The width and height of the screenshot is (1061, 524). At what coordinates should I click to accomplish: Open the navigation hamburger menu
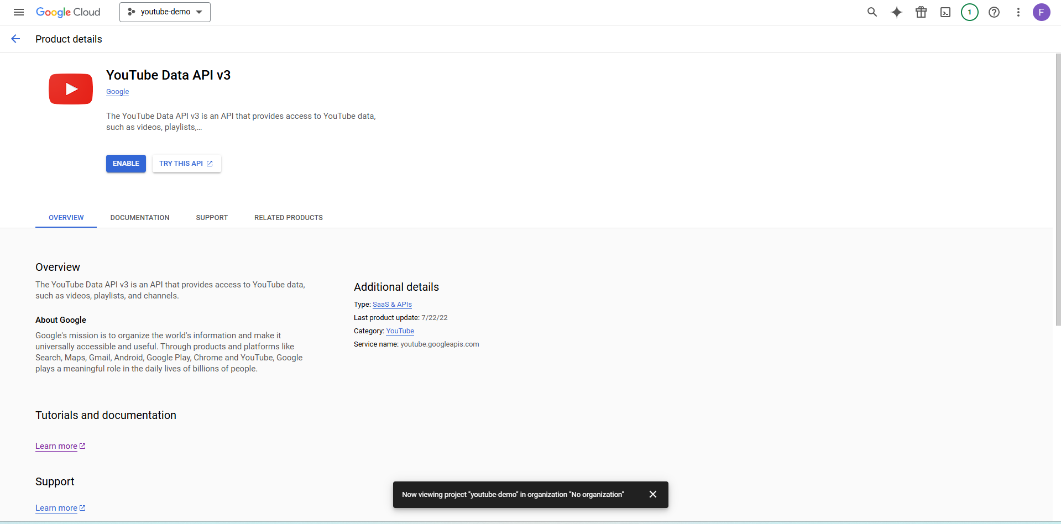(18, 12)
